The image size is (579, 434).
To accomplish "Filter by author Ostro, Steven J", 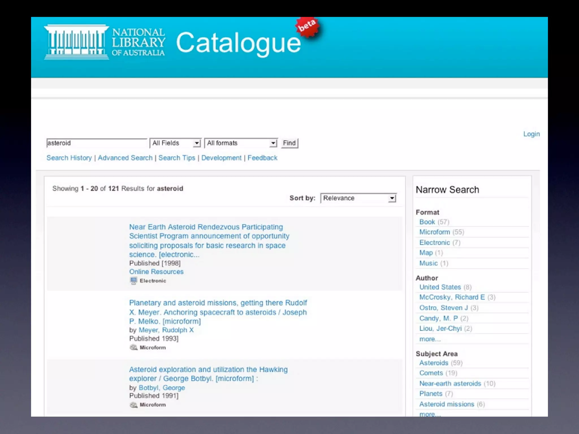I will [444, 308].
